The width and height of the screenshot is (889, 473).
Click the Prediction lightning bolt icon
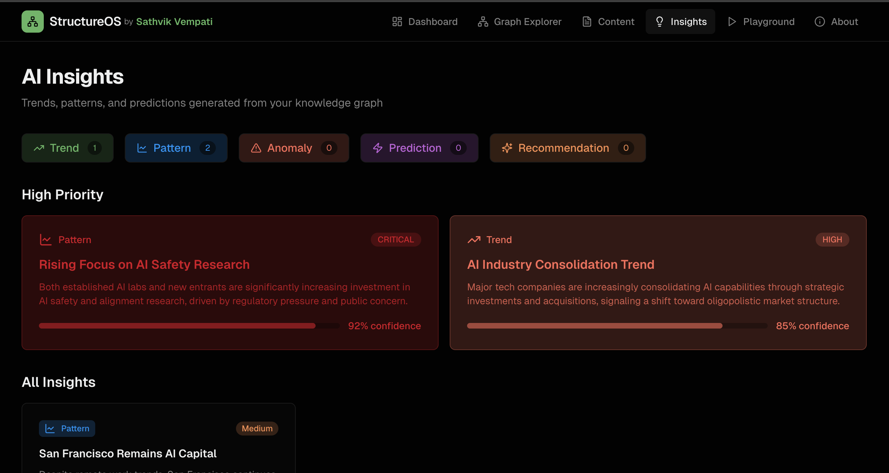click(x=378, y=148)
